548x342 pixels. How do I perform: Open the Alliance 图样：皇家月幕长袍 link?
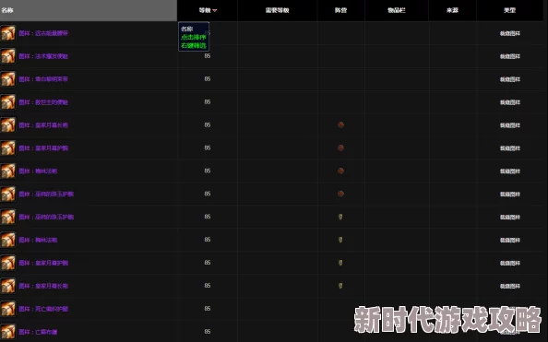click(43, 286)
